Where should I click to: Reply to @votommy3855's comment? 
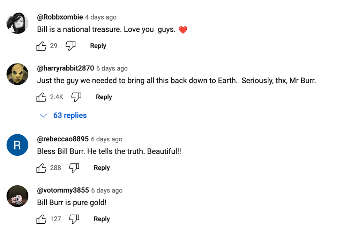[x=102, y=219]
